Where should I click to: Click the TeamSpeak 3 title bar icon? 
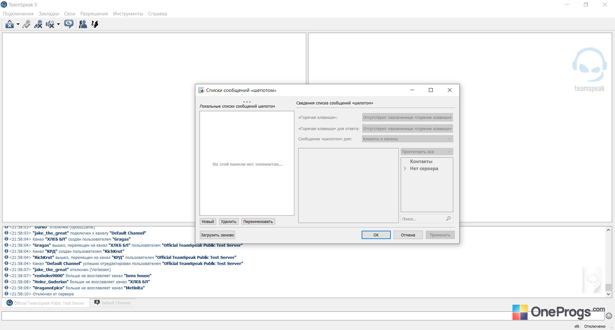[x=4, y=4]
